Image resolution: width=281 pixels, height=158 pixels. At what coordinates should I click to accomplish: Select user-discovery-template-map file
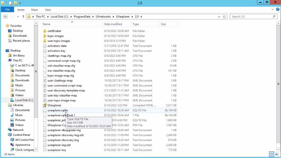[x=66, y=90]
